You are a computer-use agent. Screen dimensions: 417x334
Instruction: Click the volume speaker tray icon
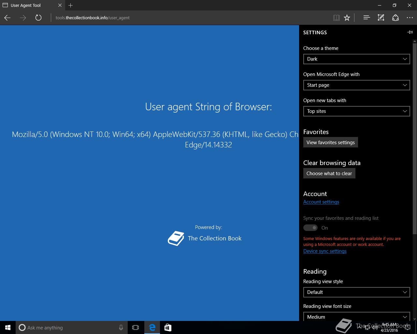375,328
